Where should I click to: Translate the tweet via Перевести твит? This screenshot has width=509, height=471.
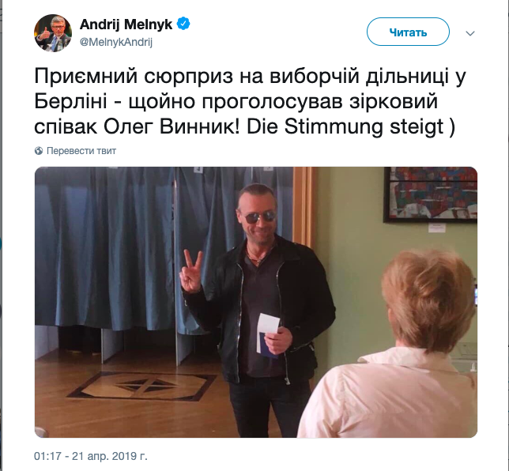tap(81, 151)
